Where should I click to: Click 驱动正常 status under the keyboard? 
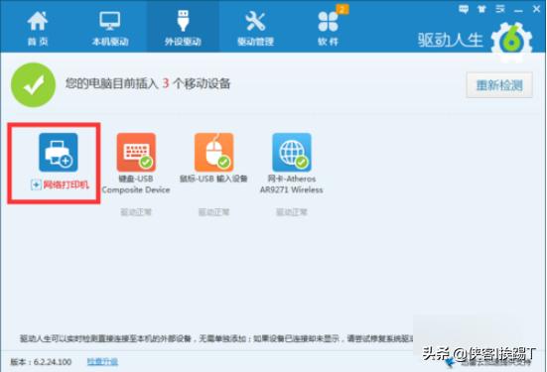(136, 212)
